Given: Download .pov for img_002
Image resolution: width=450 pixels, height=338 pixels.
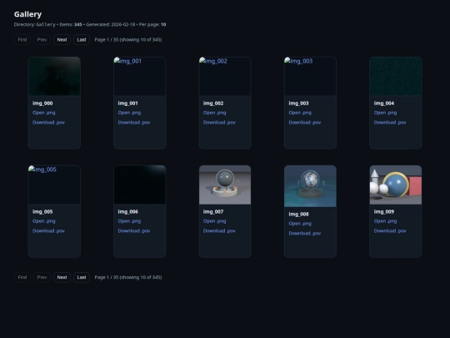Looking at the screenshot, I should pos(219,123).
